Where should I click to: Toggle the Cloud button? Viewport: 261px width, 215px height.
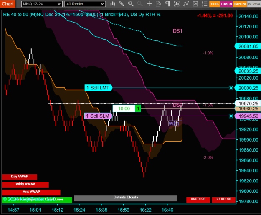(x=226, y=4)
